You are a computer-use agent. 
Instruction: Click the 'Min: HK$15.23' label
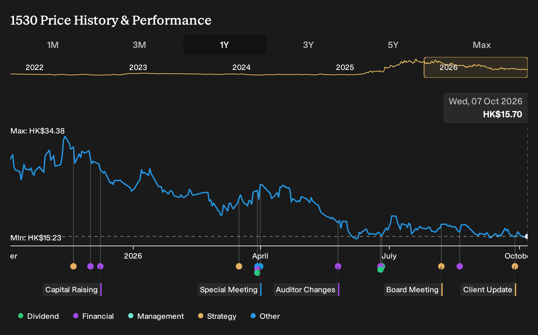click(36, 238)
